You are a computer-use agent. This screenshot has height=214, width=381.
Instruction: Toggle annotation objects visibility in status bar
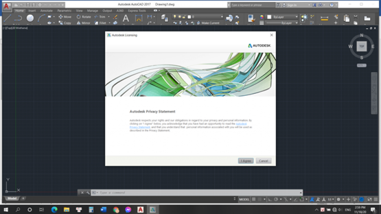[x=312, y=200]
